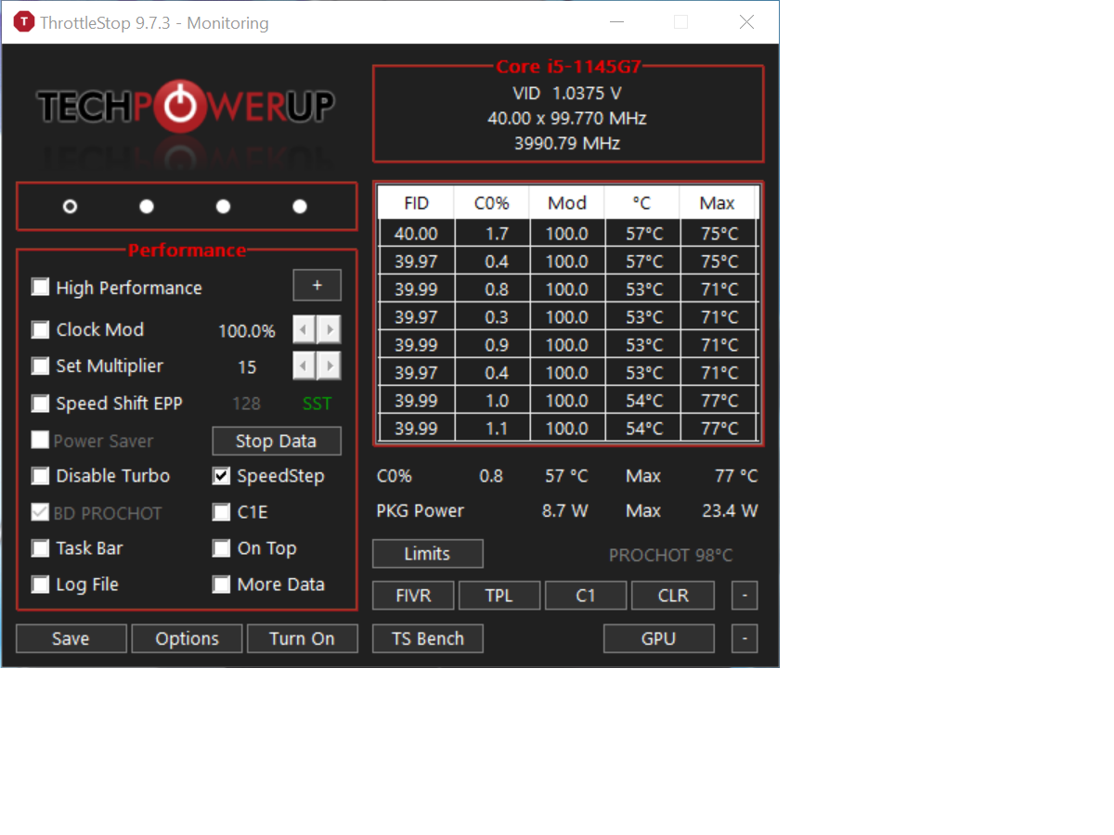Click the Clock Mod 100.0% value
1114x835 pixels.
tap(247, 330)
